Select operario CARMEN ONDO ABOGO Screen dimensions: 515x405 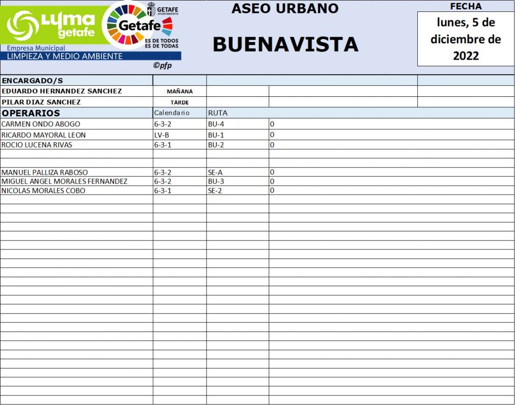(41, 124)
